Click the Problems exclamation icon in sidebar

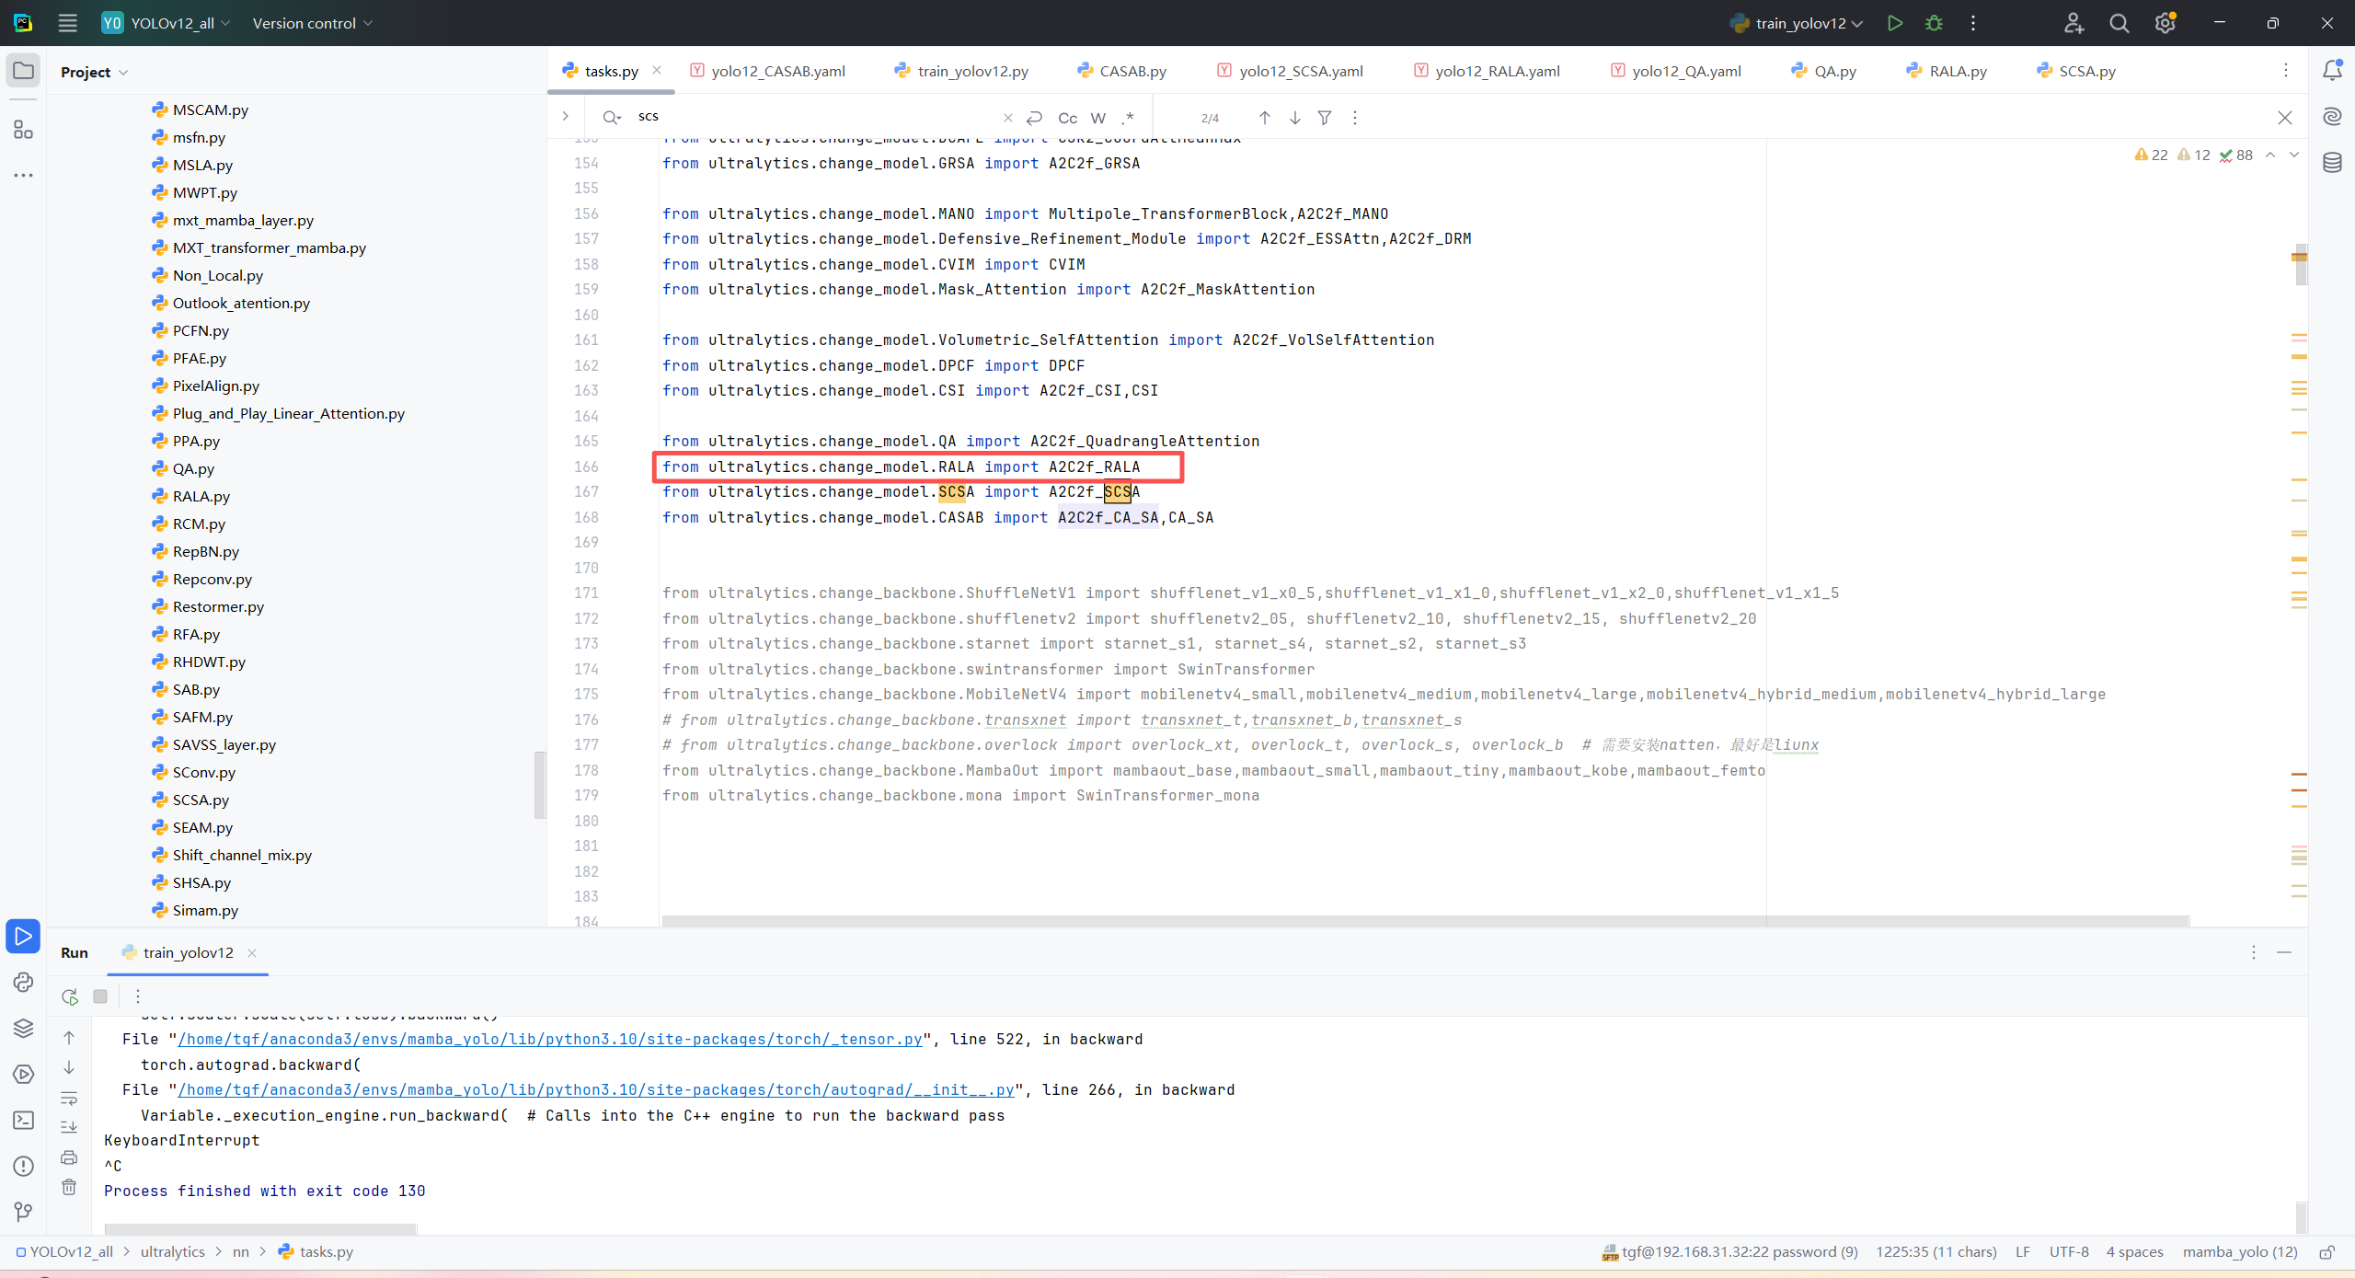point(23,1166)
